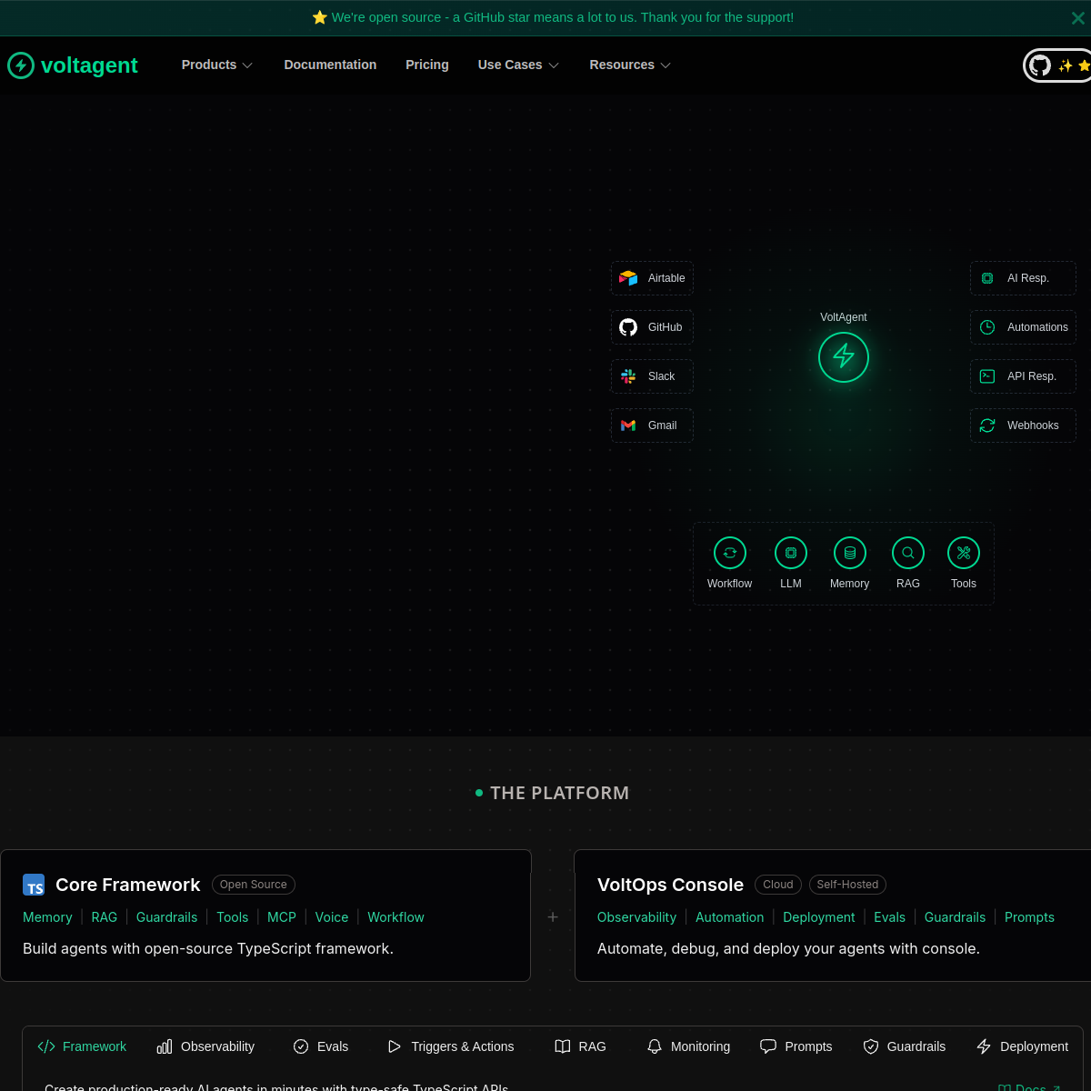Click the Gmail integration icon
The image size is (1091, 1091).
point(628,425)
